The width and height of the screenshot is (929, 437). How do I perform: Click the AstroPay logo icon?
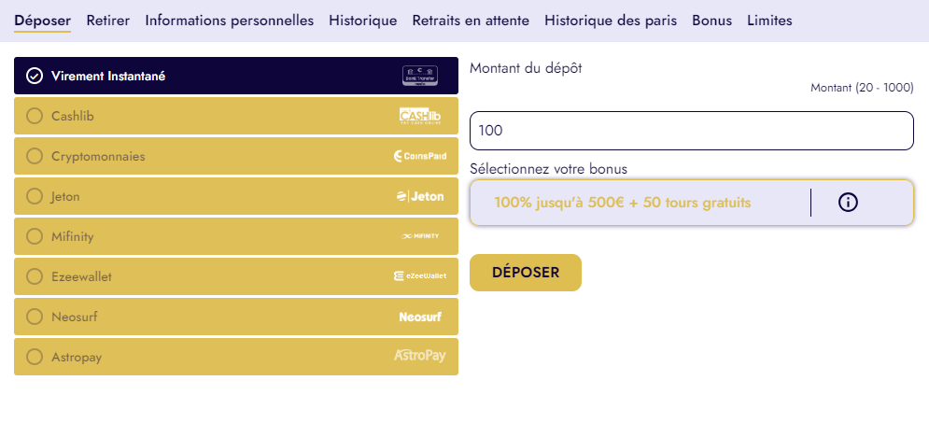(419, 356)
